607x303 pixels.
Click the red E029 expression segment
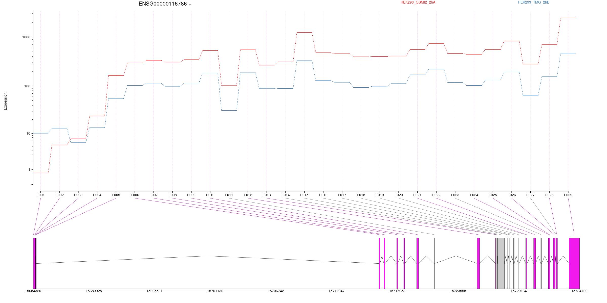click(x=568, y=18)
